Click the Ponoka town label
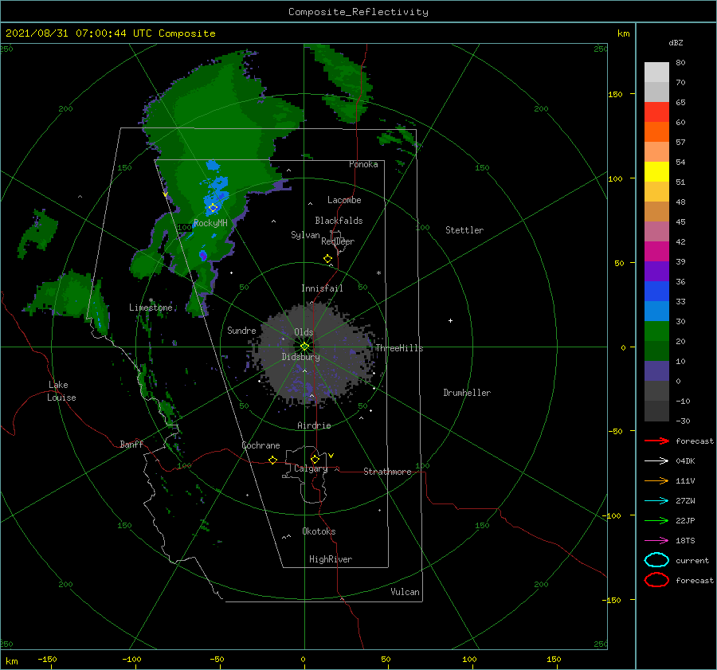The image size is (717, 670). click(363, 164)
